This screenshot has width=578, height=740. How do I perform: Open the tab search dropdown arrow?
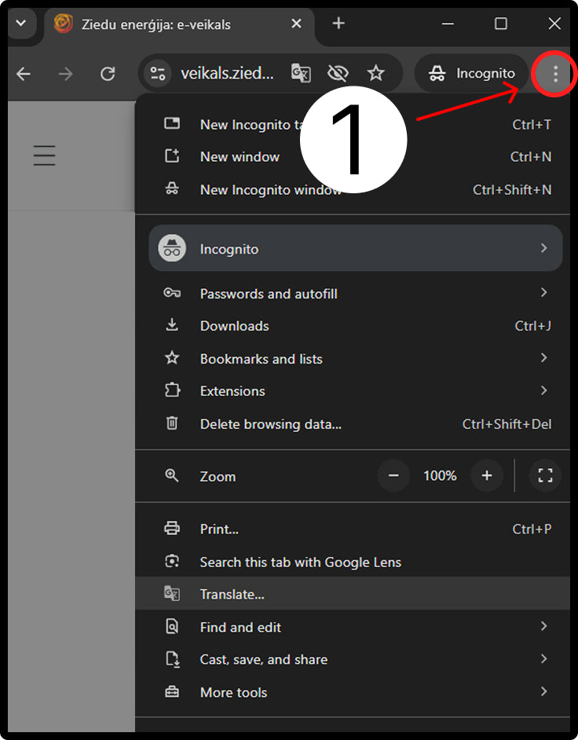20,24
